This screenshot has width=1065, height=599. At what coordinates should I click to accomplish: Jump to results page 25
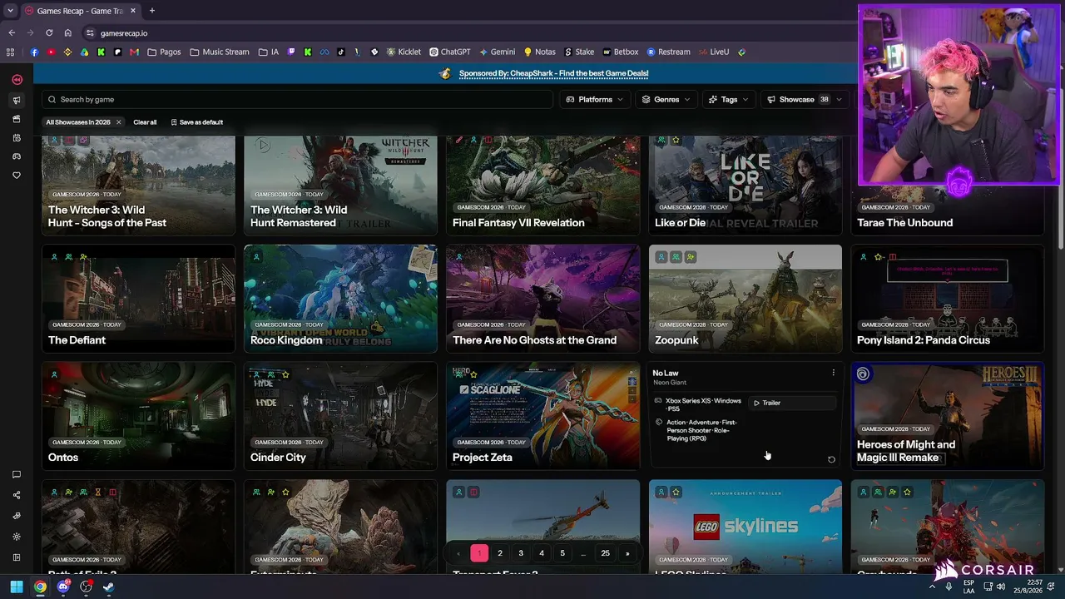pos(605,553)
